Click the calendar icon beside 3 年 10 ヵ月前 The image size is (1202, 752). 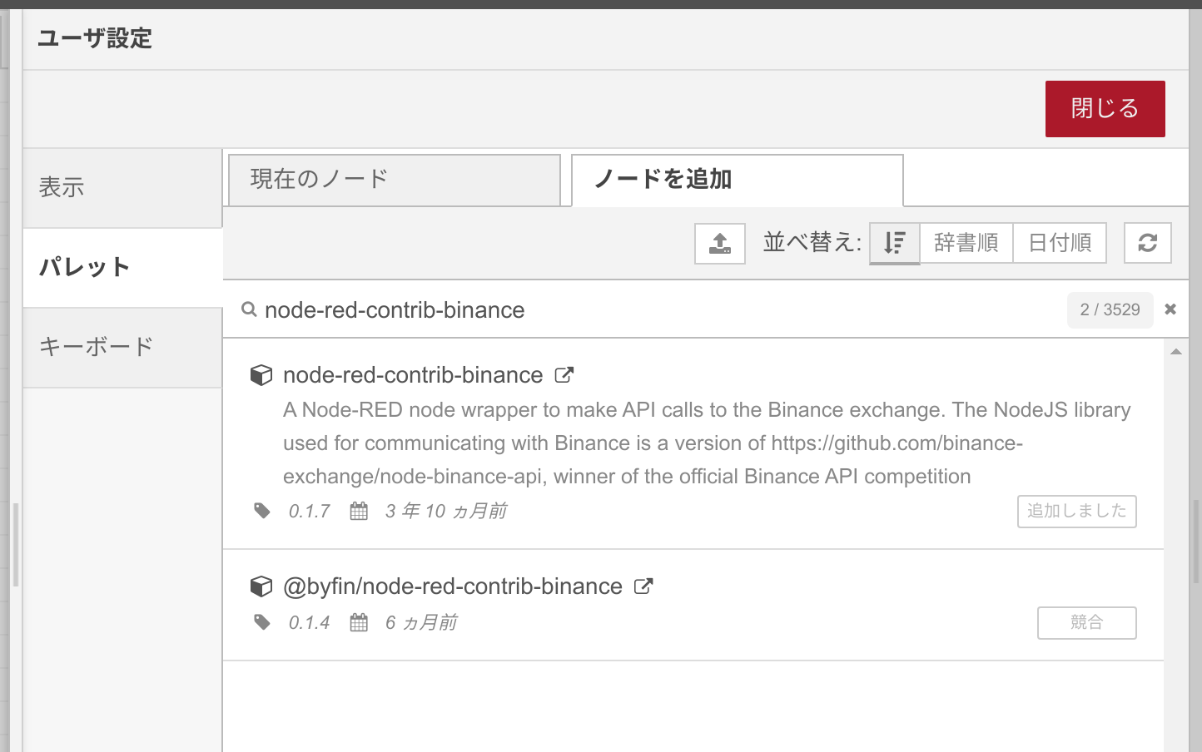(x=359, y=511)
